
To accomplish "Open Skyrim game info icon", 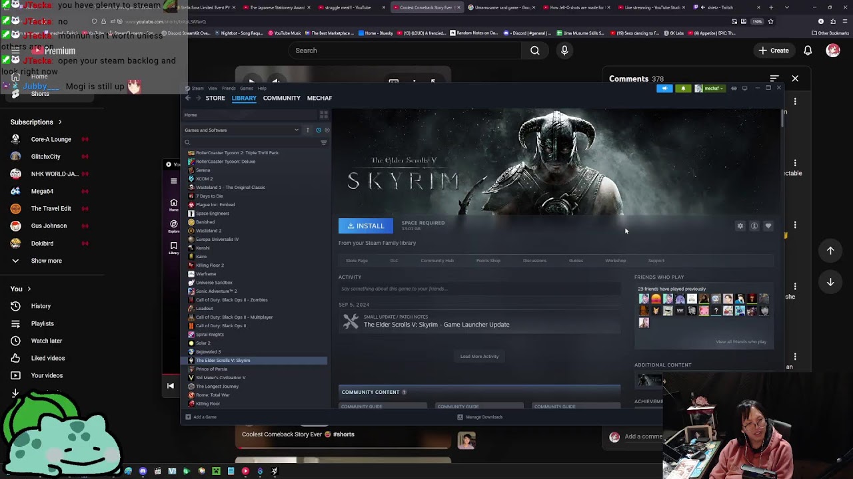I will tap(754, 226).
